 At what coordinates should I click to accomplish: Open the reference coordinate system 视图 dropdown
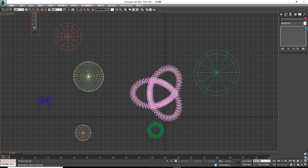coord(57,10)
